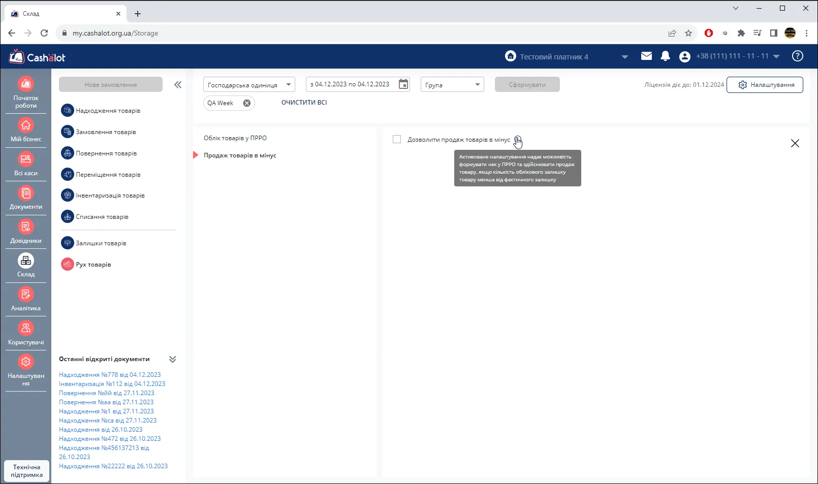Click ОЧИСТИТИ ВСІ filters link
This screenshot has height=484, width=818.
pyautogui.click(x=304, y=102)
